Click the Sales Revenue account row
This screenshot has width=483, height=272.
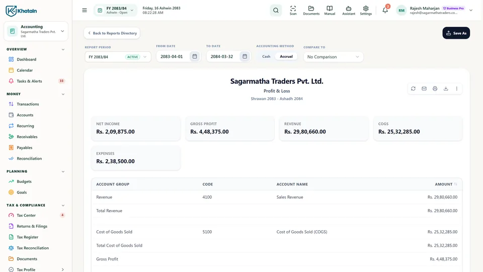[x=277, y=197]
